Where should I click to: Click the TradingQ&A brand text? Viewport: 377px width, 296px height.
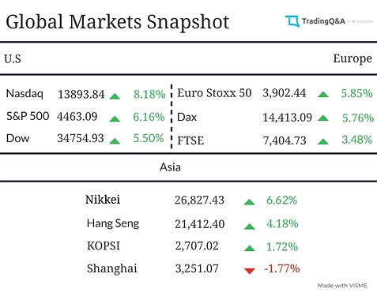(x=323, y=21)
